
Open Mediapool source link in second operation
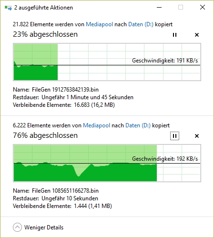click(x=96, y=125)
